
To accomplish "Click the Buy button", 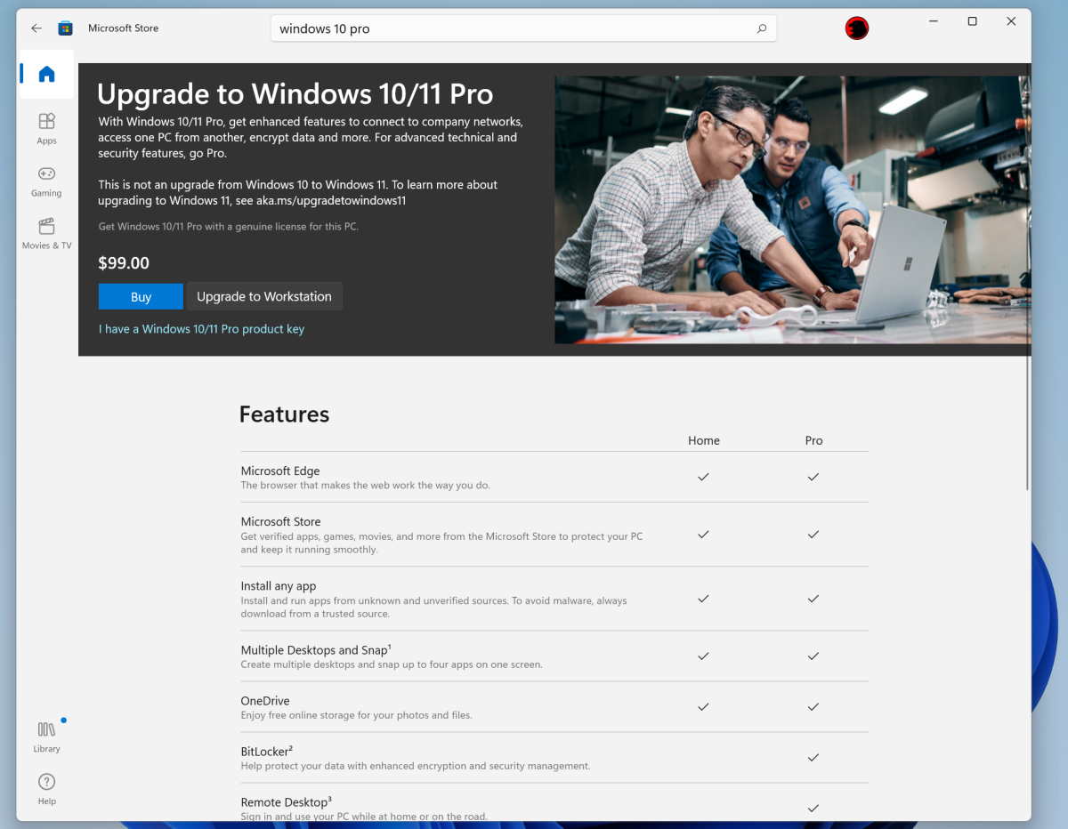I will [141, 296].
